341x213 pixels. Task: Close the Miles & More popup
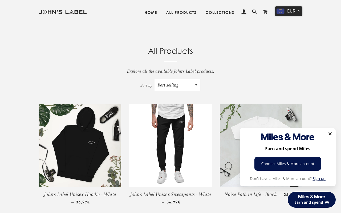pyautogui.click(x=330, y=134)
